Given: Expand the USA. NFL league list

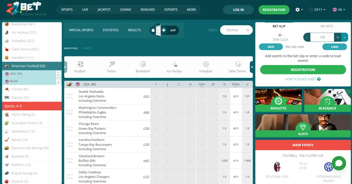Looking at the screenshot, I should [x=58, y=74].
